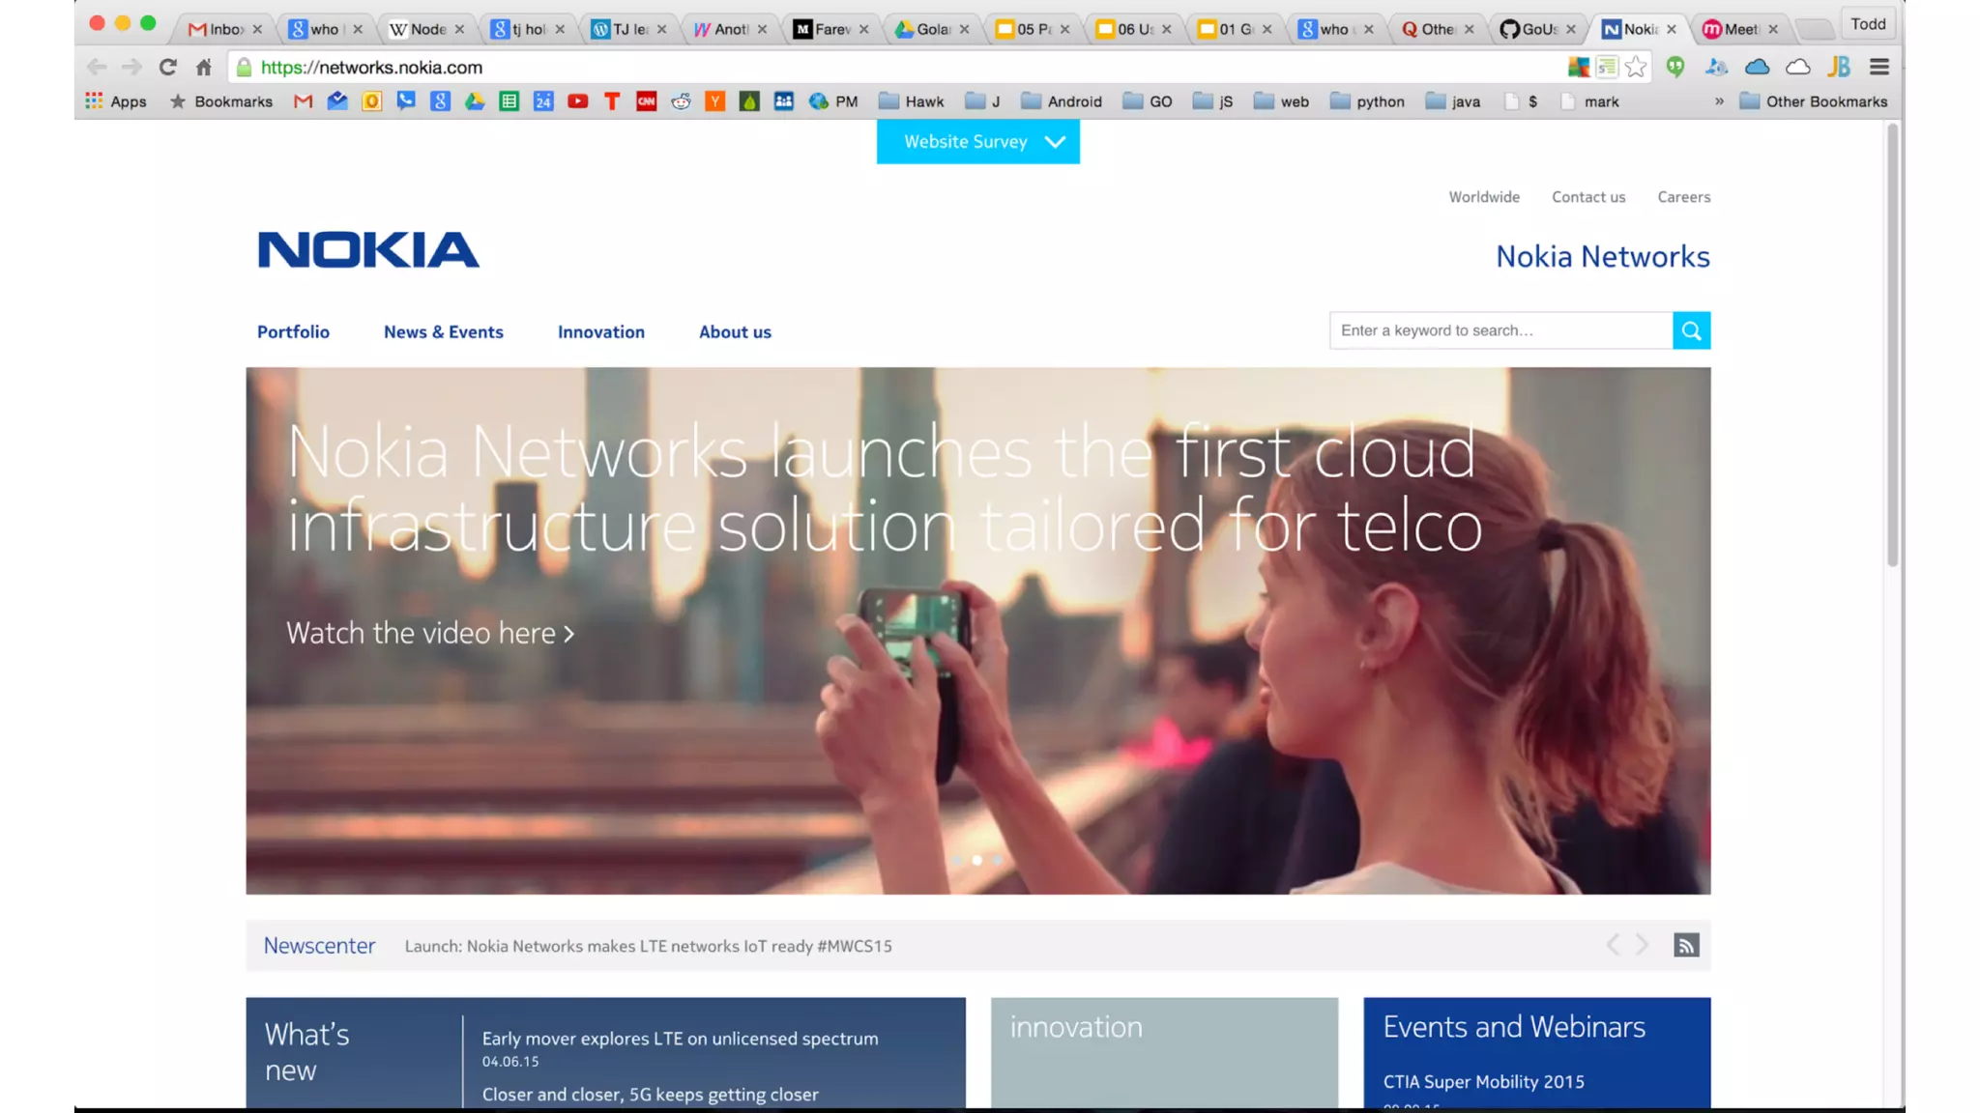
Task: Click the keyword search input field
Action: pyautogui.click(x=1500, y=330)
